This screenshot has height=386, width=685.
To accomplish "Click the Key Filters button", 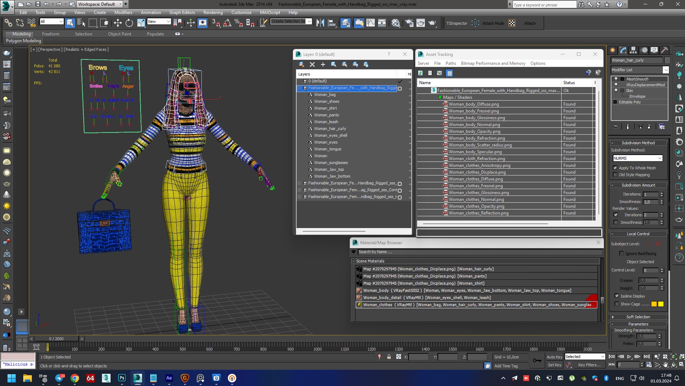I will [x=589, y=365].
